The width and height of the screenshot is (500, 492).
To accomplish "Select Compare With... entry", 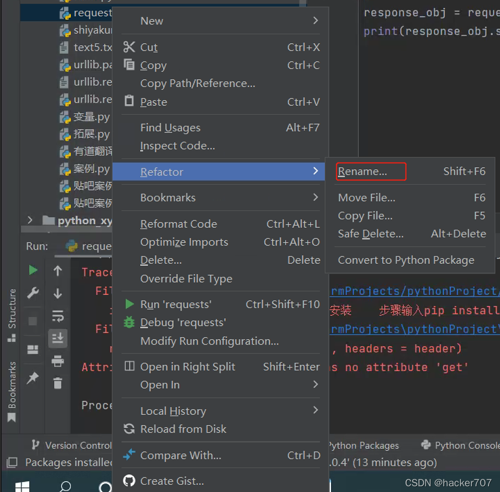I will point(221,456).
